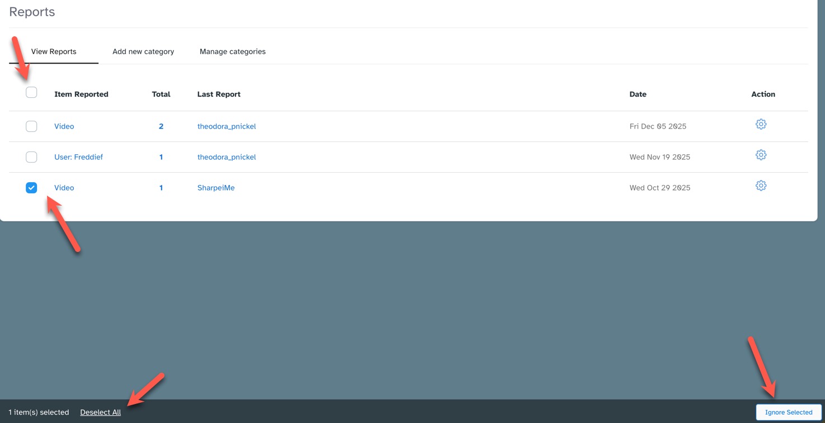Open the Add new category tab
825x423 pixels.
click(143, 51)
